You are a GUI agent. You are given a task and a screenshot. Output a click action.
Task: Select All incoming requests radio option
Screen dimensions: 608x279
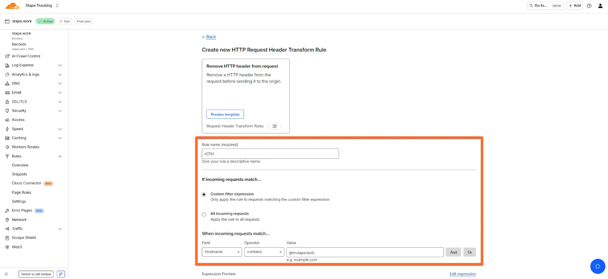click(204, 214)
